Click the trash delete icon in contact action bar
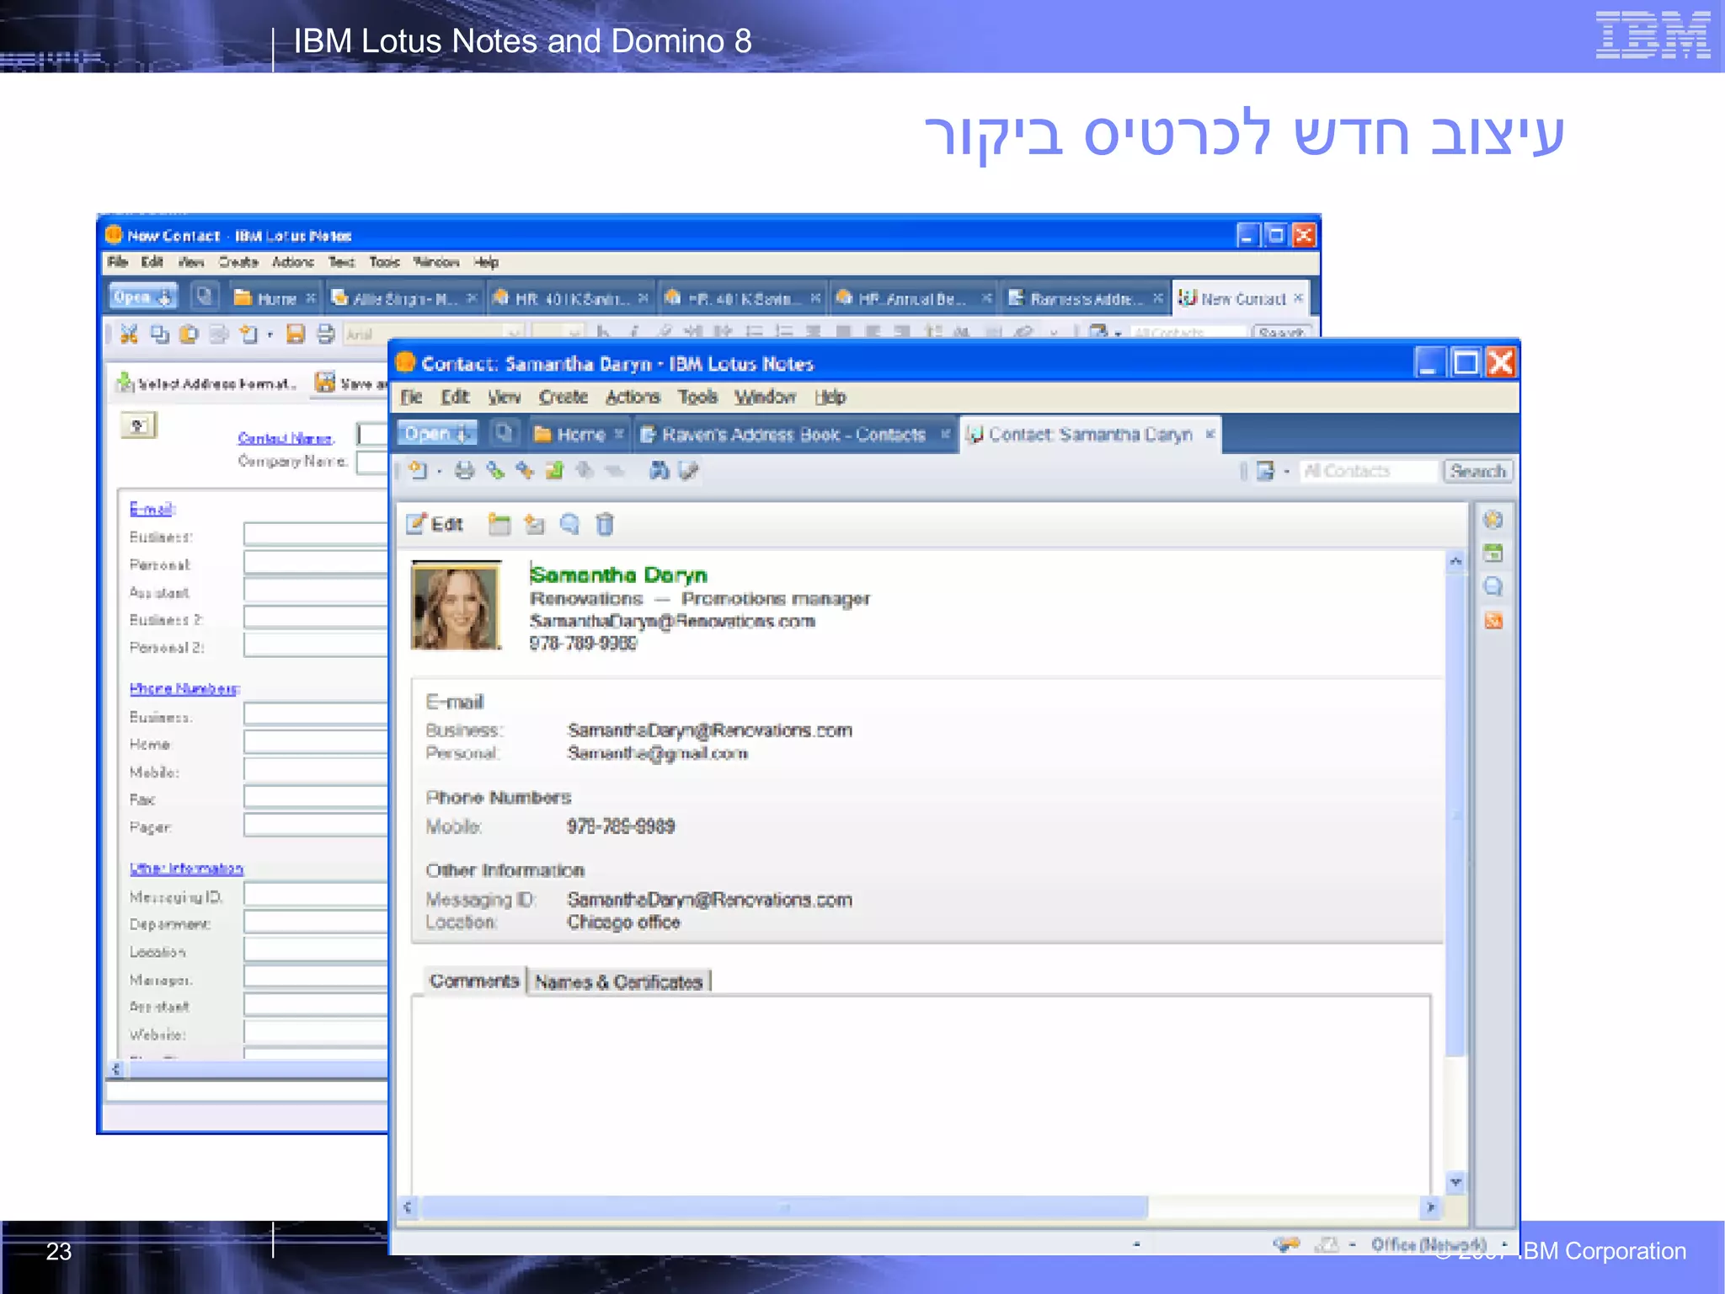The image size is (1725, 1294). pyautogui.click(x=605, y=524)
